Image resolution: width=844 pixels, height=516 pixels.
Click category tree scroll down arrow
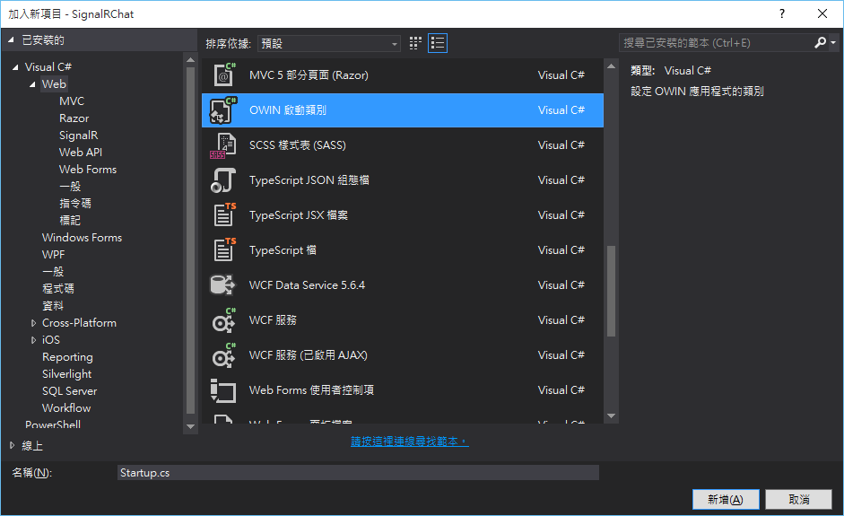point(190,426)
